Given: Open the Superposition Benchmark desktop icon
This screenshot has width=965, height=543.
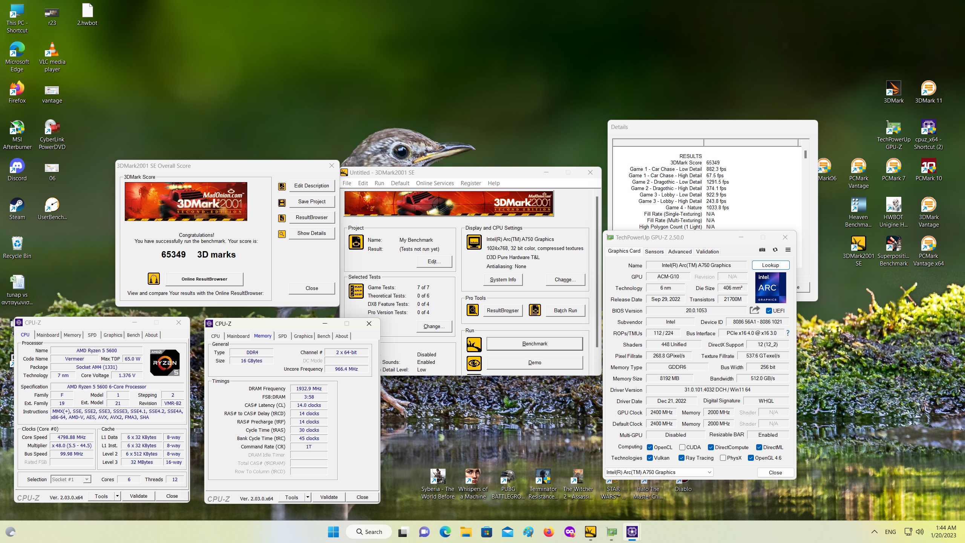Looking at the screenshot, I should (893, 252).
